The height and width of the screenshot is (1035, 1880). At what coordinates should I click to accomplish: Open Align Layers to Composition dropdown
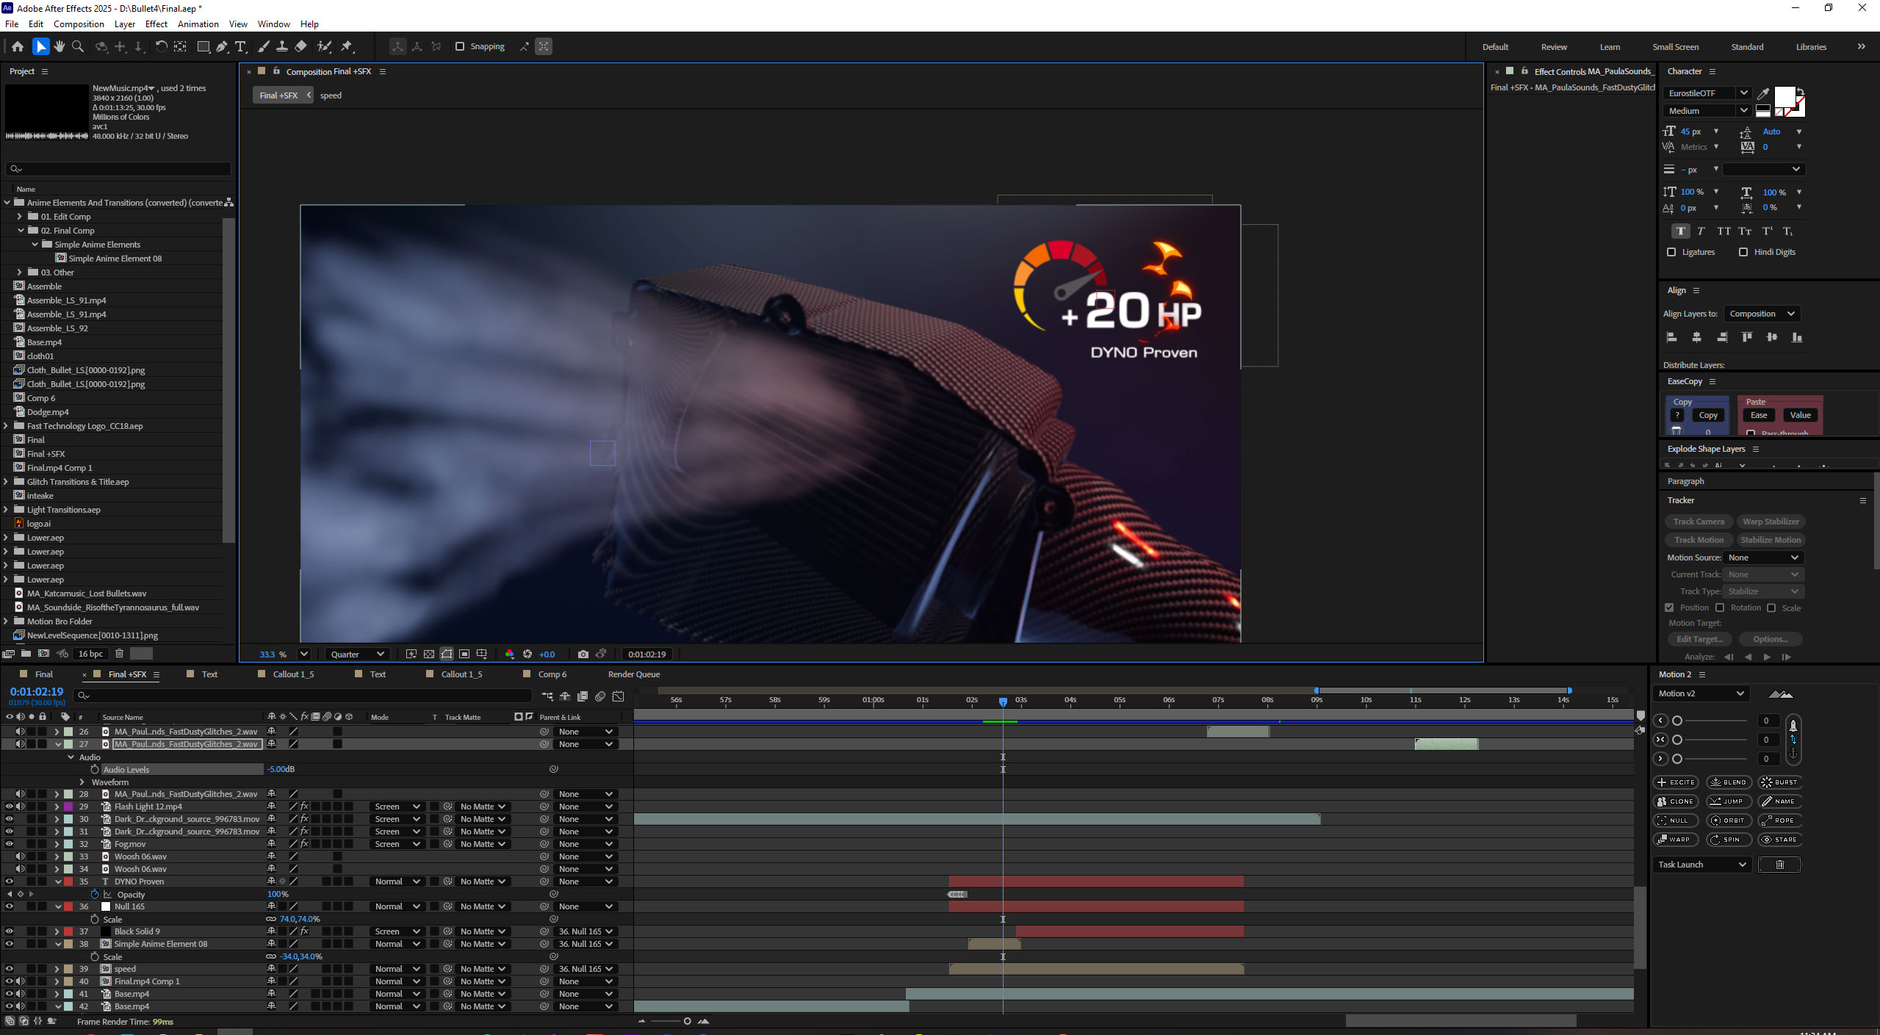[x=1761, y=314]
